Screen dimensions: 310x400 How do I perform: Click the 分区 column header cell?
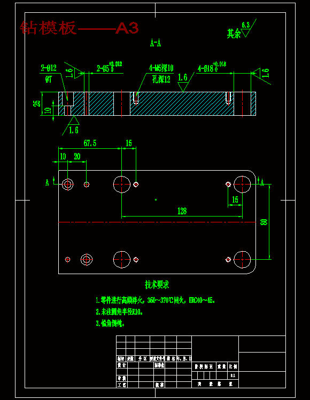click(142, 358)
